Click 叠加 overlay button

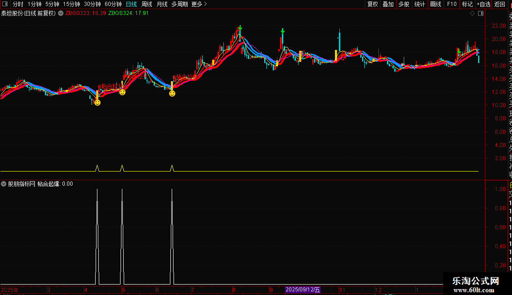(x=388, y=4)
